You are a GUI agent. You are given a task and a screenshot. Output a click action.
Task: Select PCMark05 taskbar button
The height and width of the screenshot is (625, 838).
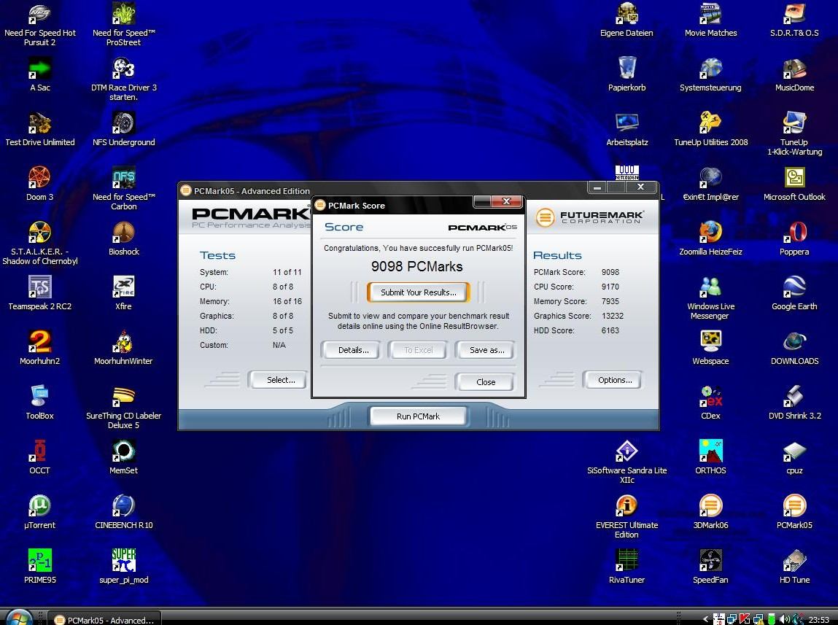tap(105, 620)
